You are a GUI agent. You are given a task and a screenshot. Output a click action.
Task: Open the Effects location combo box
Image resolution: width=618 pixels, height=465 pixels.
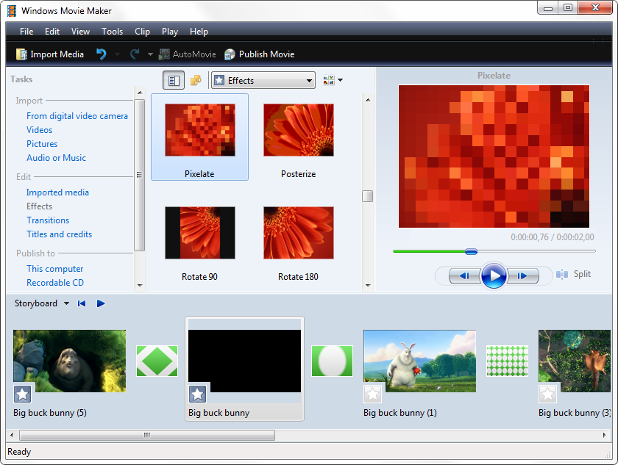(x=263, y=80)
